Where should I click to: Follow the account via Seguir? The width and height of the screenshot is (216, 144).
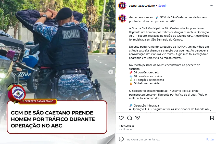tap(162, 6)
